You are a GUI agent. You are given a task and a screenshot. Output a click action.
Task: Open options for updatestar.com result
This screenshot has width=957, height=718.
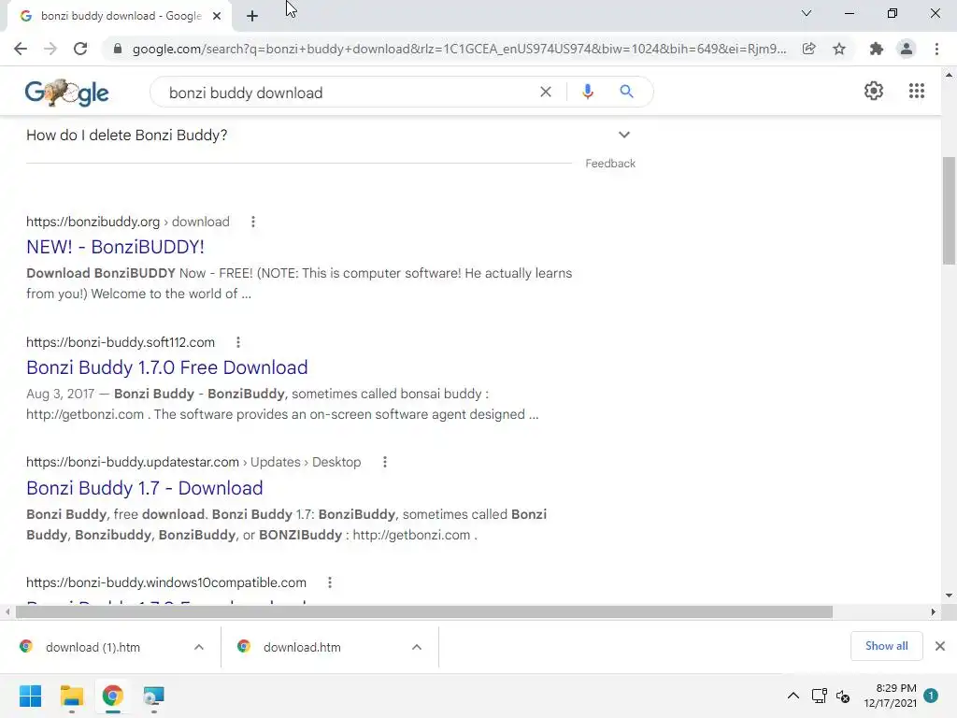point(384,462)
